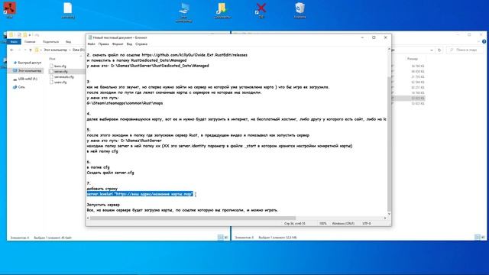Select the bans.cfg file
Viewport: 489px width, 275px height.
tap(58, 66)
